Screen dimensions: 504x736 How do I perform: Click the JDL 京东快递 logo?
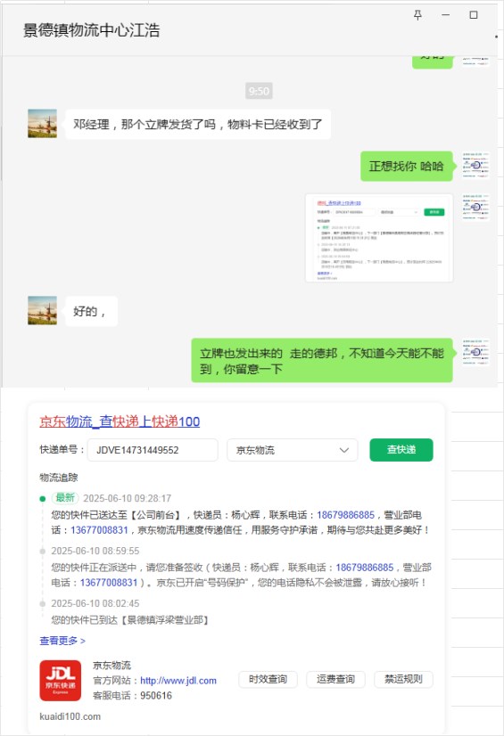60,680
